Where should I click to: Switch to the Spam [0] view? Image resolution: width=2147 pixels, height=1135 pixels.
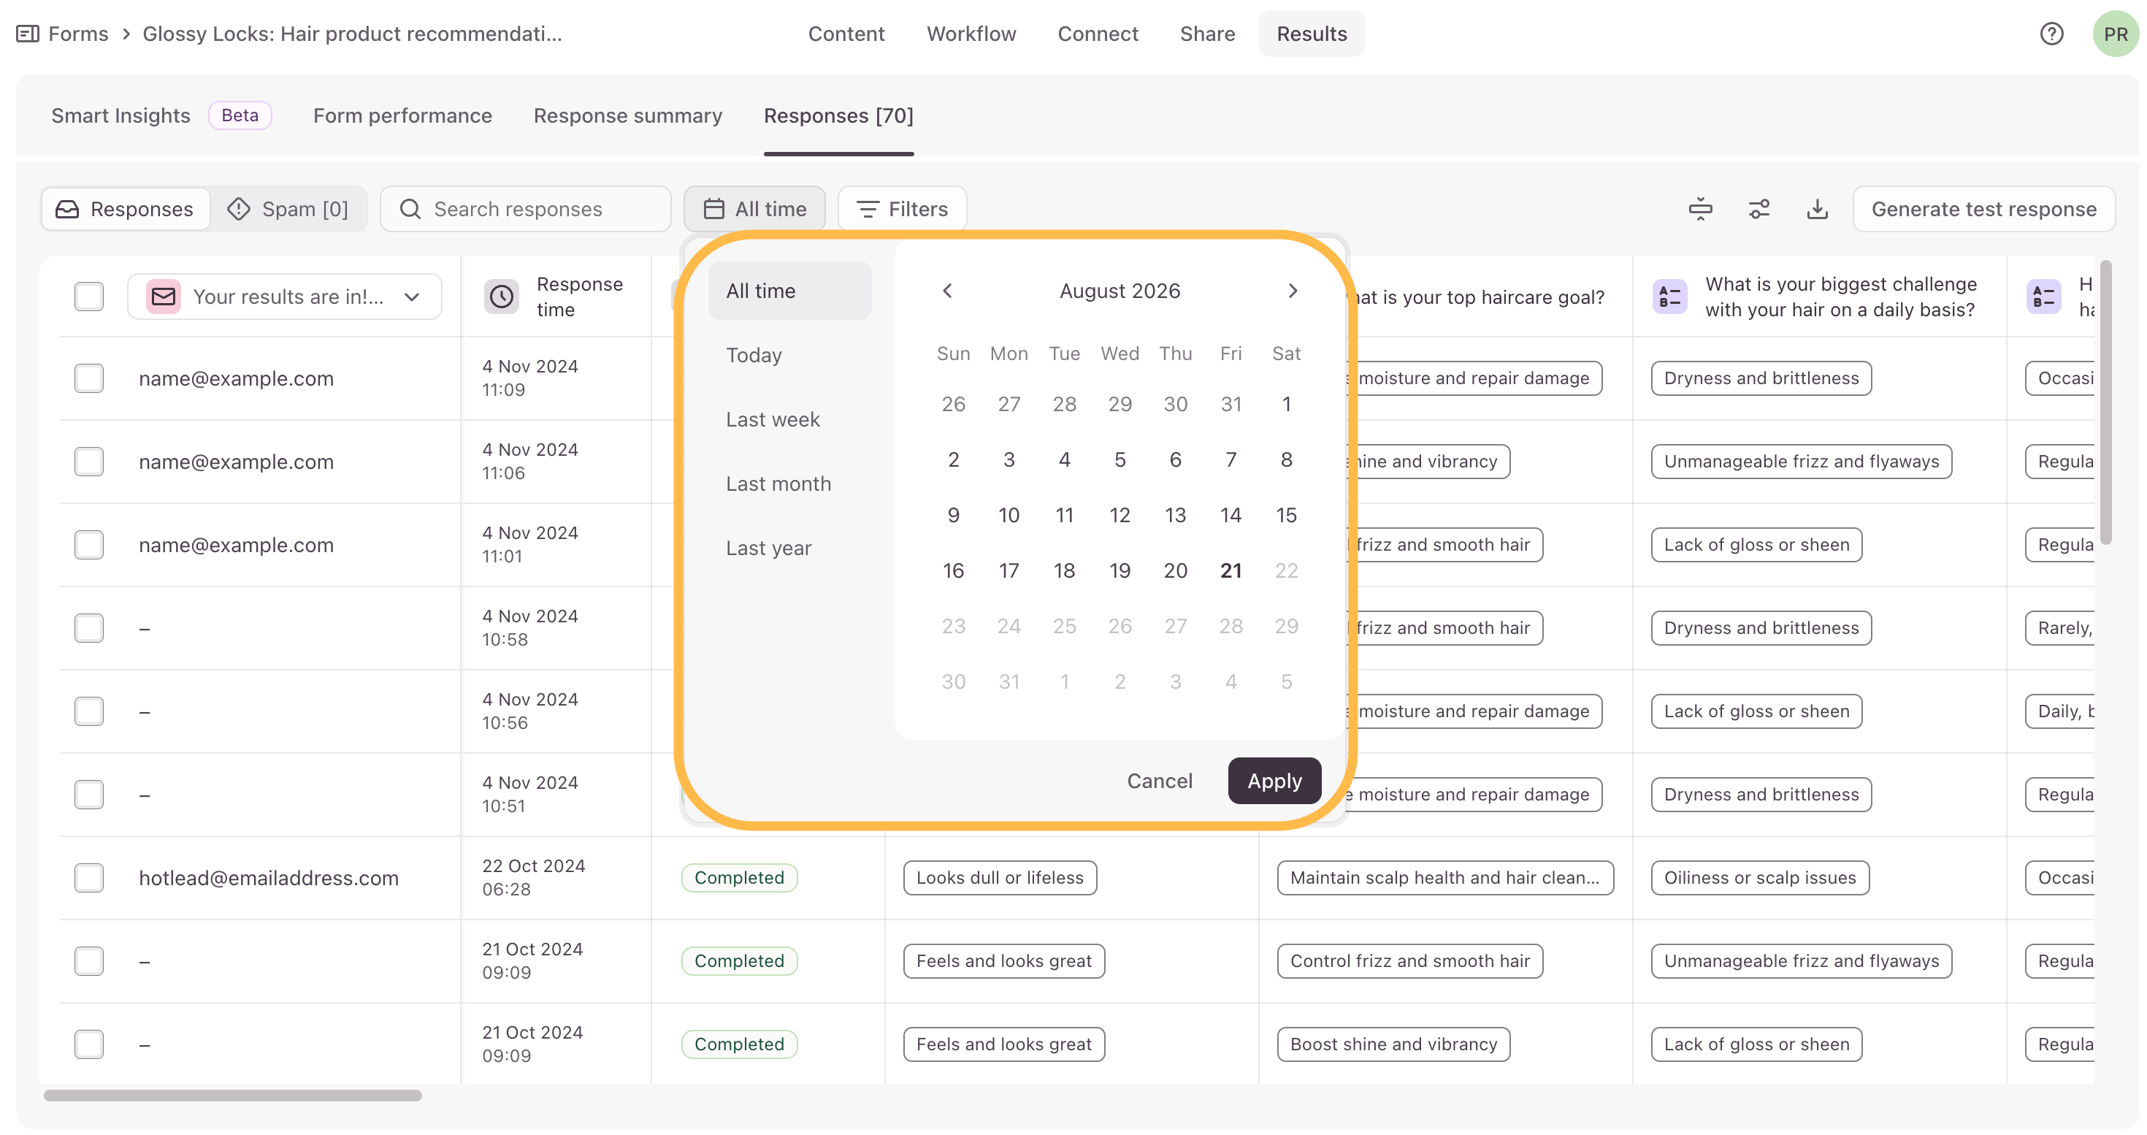[x=288, y=209]
